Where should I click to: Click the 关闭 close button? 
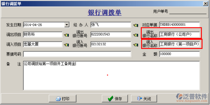coord(144,99)
